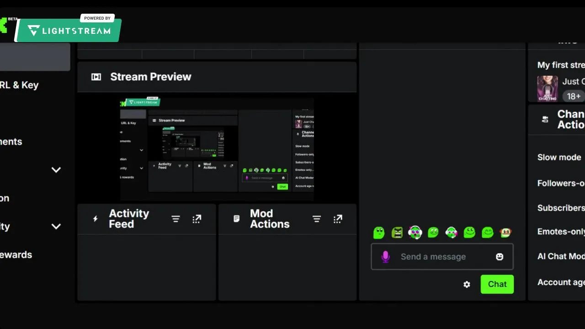Insert the orange-haired clown emote

coord(505,233)
